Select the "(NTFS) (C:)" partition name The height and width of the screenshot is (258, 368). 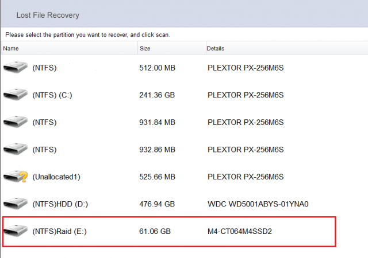coord(52,95)
